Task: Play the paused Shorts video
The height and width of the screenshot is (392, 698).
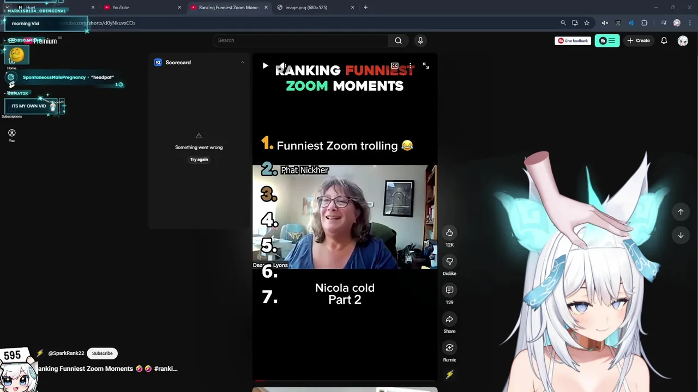Action: click(x=265, y=66)
